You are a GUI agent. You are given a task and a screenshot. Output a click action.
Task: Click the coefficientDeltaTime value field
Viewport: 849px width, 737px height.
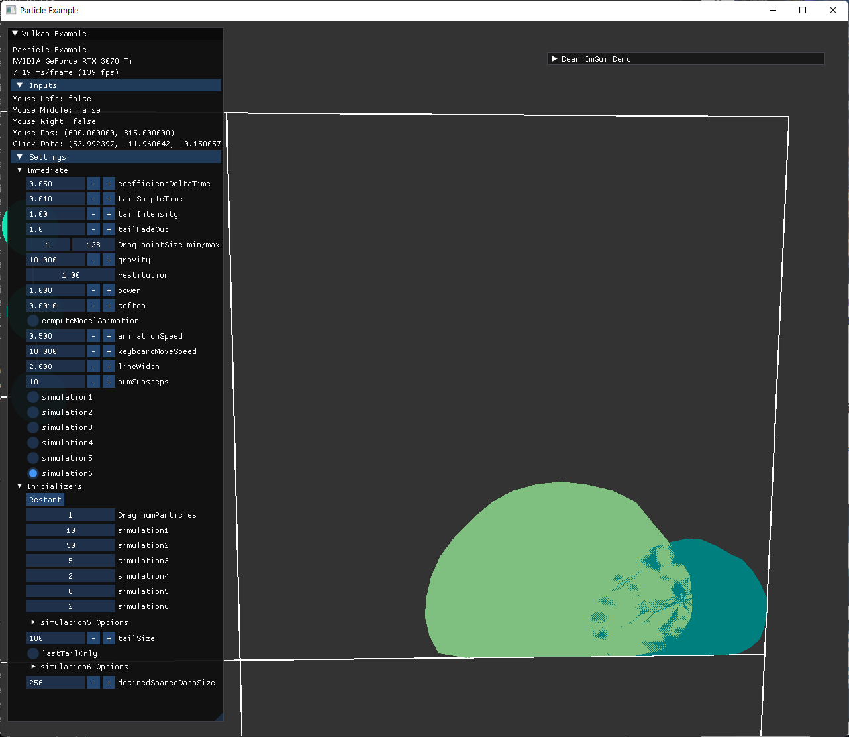tap(56, 184)
